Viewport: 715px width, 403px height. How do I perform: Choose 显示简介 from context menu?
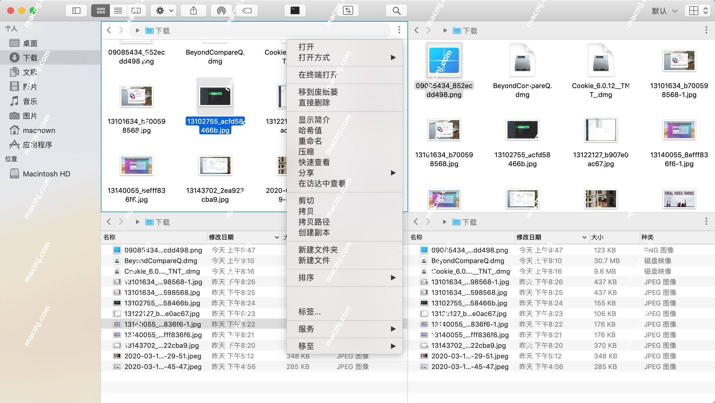coord(345,120)
